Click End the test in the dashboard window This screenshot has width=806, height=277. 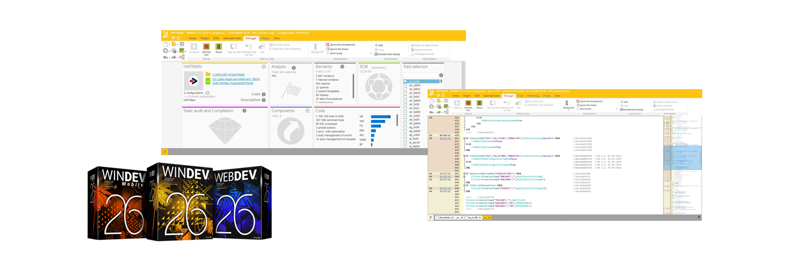[206, 49]
